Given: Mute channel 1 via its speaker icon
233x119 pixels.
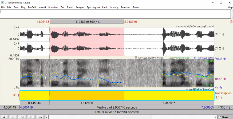Looking at the screenshot, I should coord(223,34).
